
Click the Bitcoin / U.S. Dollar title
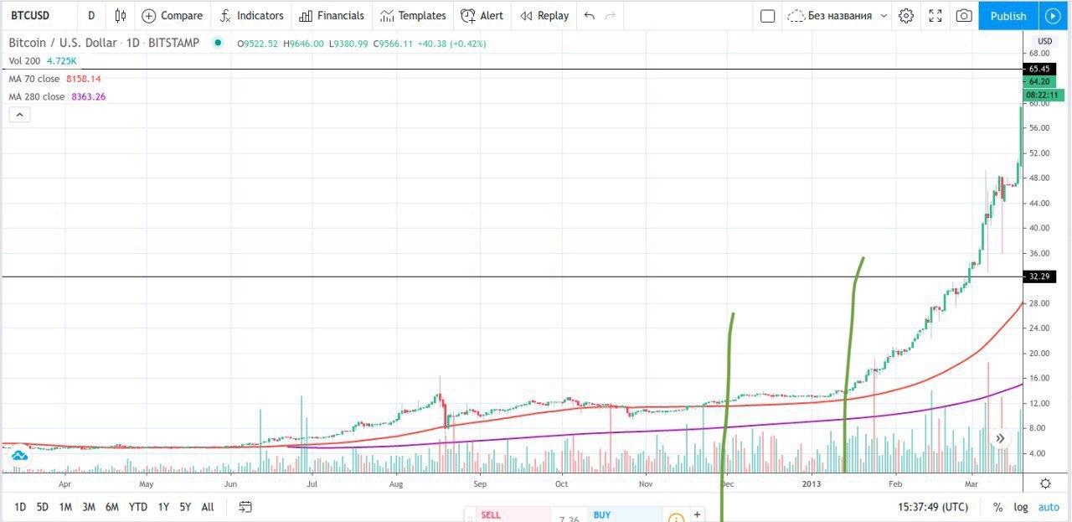click(64, 43)
